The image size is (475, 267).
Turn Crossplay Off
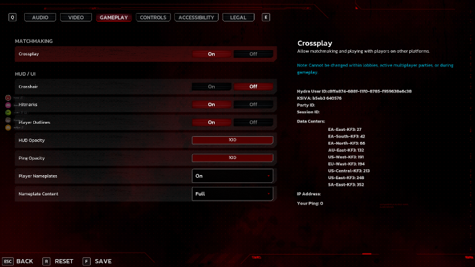253,54
